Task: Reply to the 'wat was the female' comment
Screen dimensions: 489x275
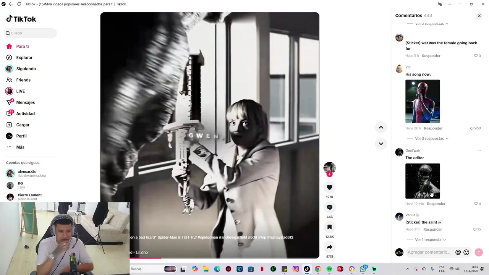Action: [x=431, y=56]
